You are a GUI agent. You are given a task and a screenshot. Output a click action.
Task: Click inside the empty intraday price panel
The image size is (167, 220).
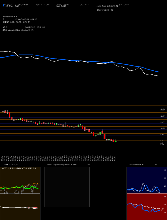tap(67, 187)
